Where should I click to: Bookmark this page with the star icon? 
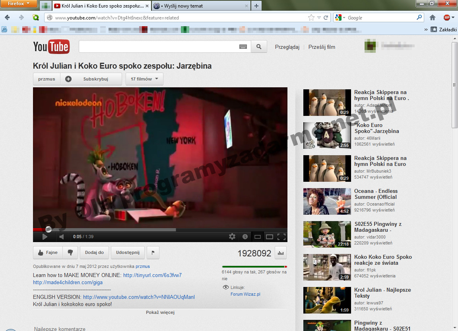coord(311,18)
